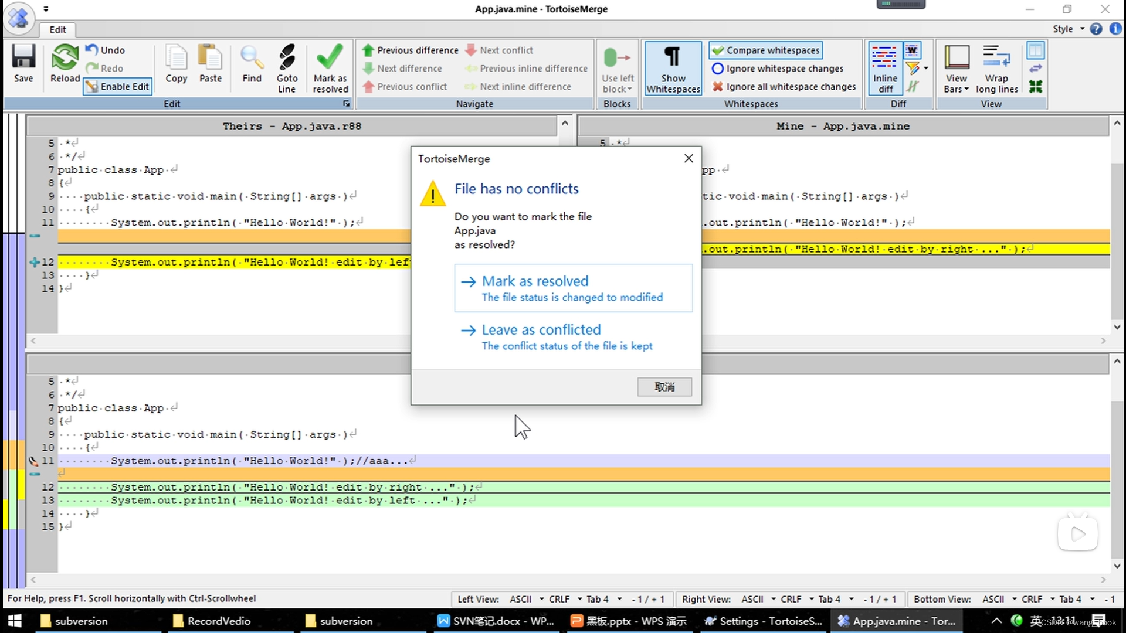This screenshot has width=1126, height=633.
Task: Click Theirs pane vertical scroll up arrow
Action: (x=565, y=123)
